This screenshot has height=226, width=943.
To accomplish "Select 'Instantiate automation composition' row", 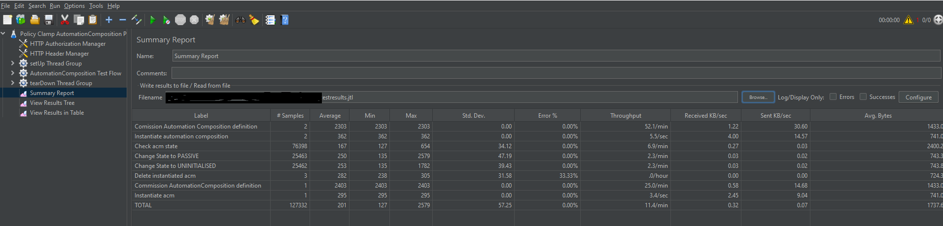I will 537,136.
